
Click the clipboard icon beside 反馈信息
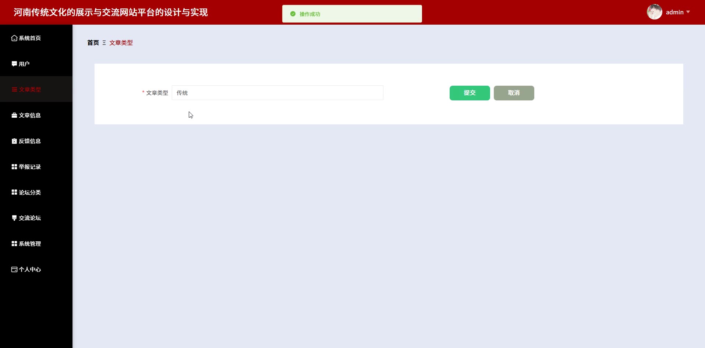click(14, 141)
